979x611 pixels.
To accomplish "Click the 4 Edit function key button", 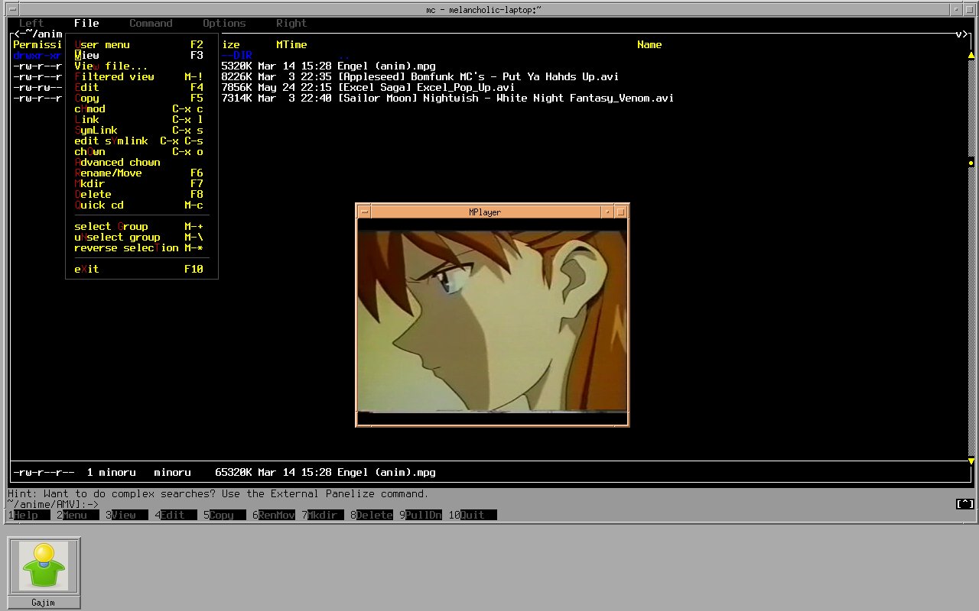I will click(x=175, y=516).
